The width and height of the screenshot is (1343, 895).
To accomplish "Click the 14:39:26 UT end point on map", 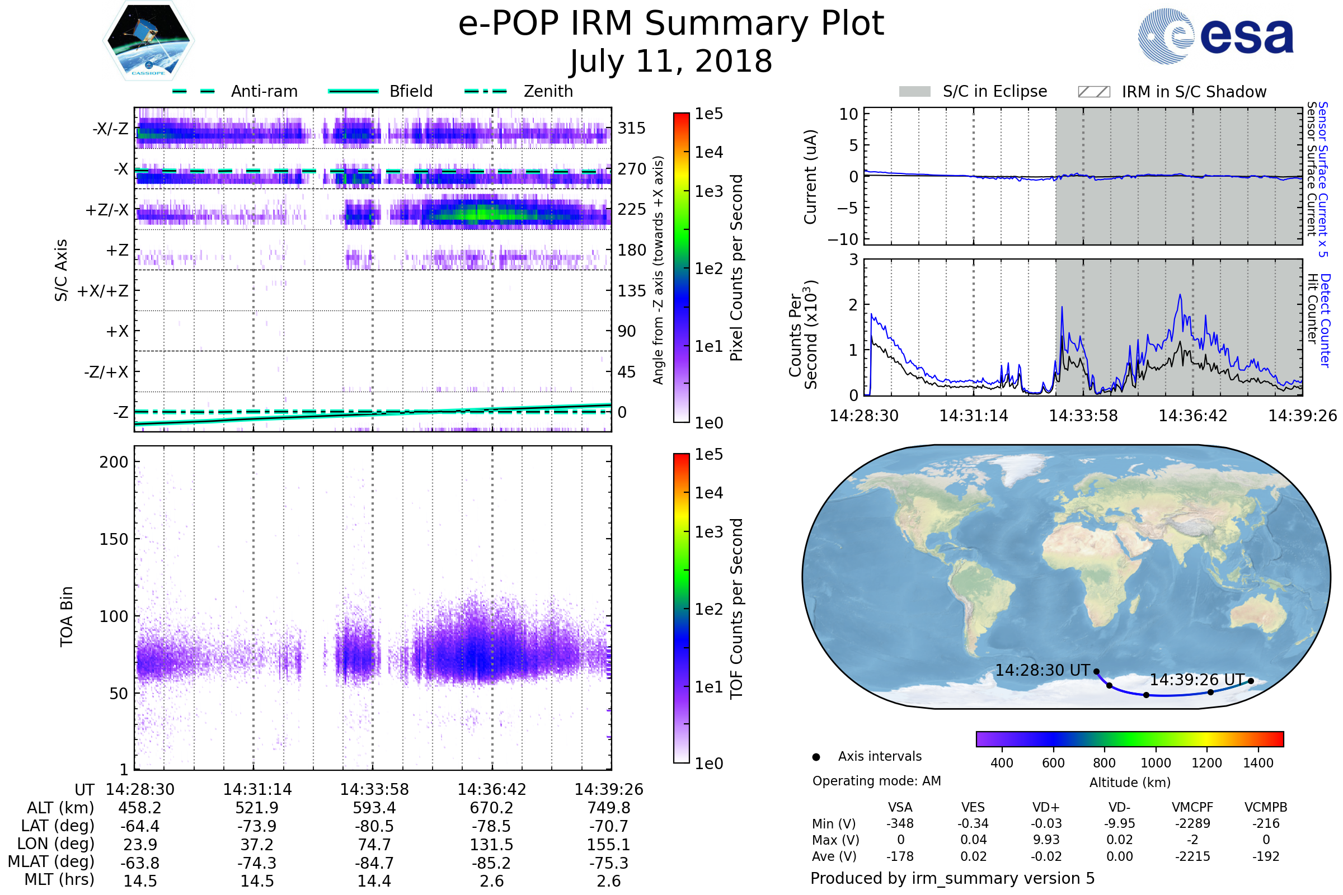I will 1251,680.
